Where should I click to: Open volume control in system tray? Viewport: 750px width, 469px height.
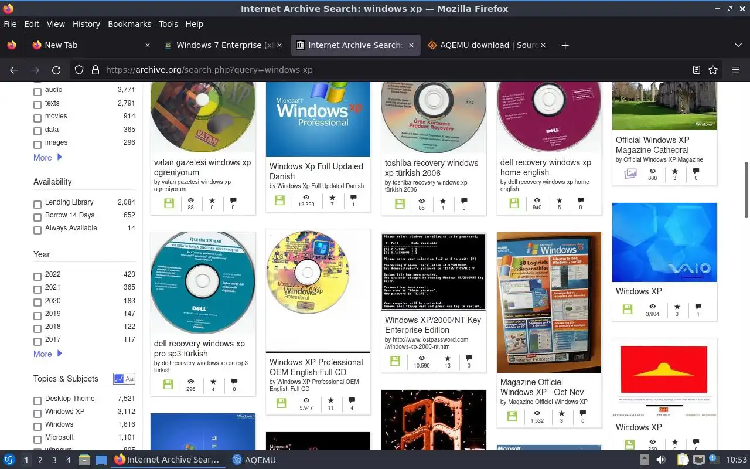661,460
